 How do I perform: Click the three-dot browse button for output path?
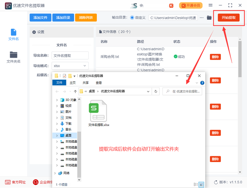[201, 18]
